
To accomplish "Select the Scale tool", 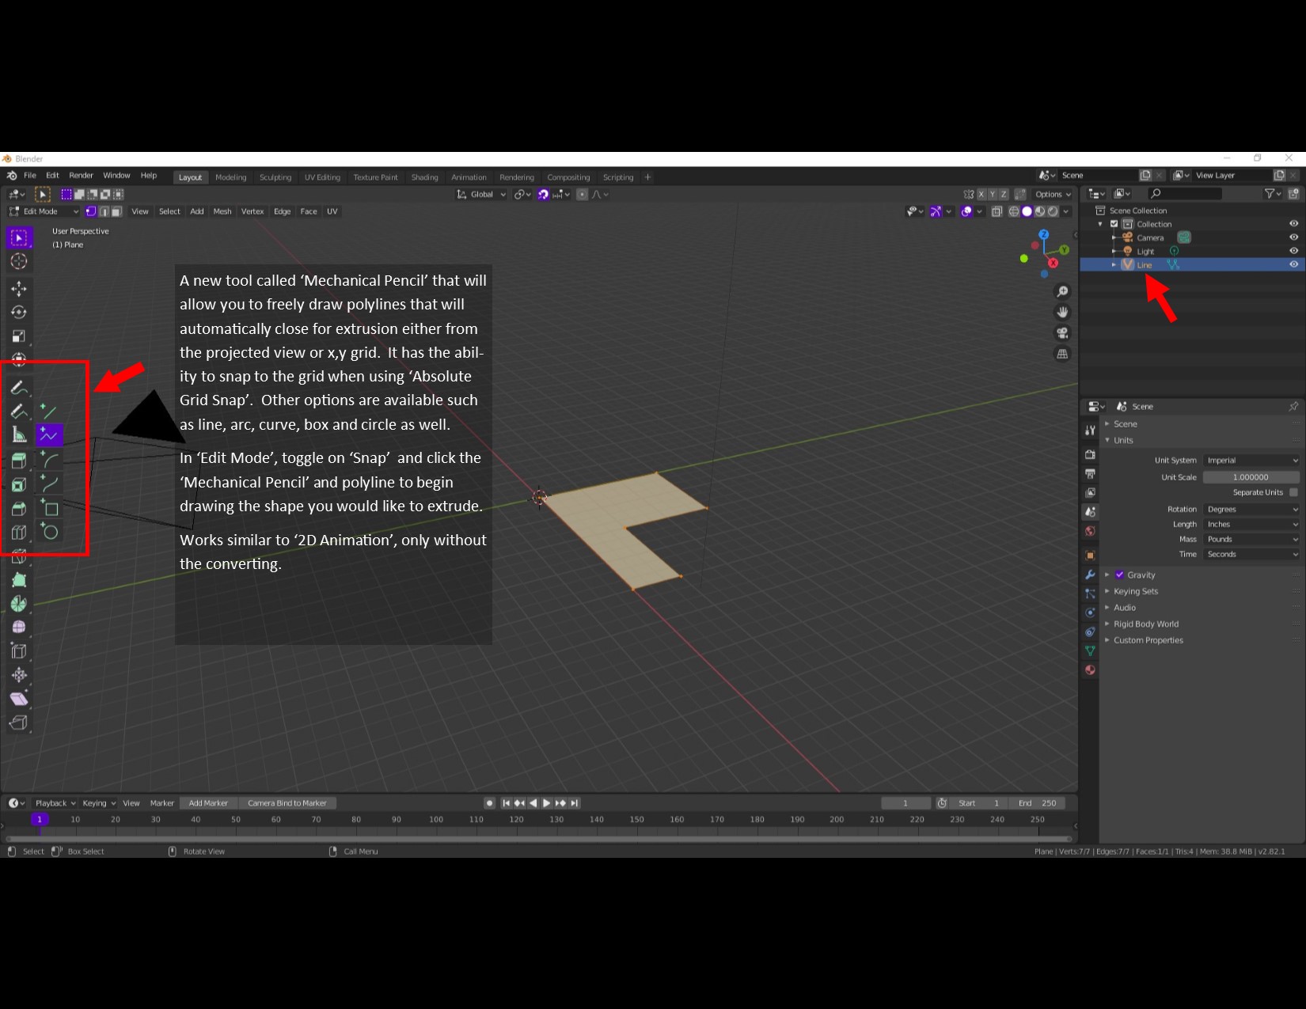I will coord(19,336).
